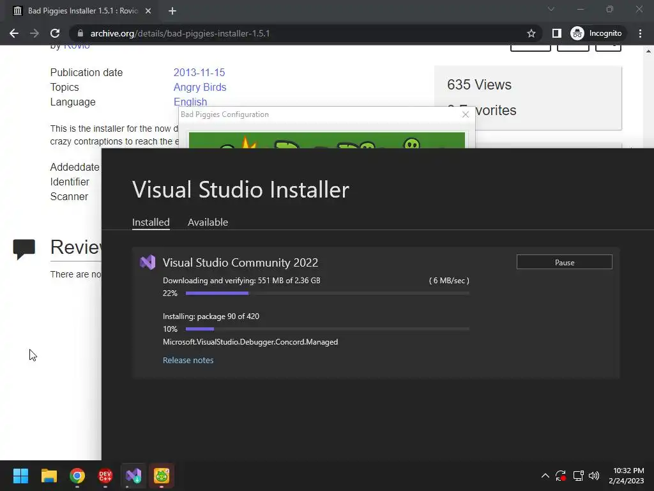Click the Bad Piggies banner image
Viewport: 654px width, 491px height.
click(326, 140)
